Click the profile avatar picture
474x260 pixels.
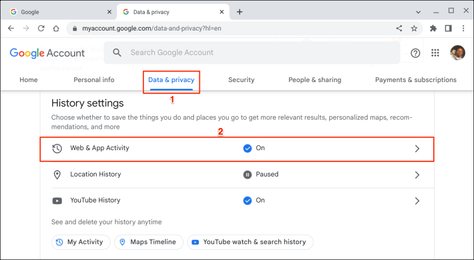[457, 53]
